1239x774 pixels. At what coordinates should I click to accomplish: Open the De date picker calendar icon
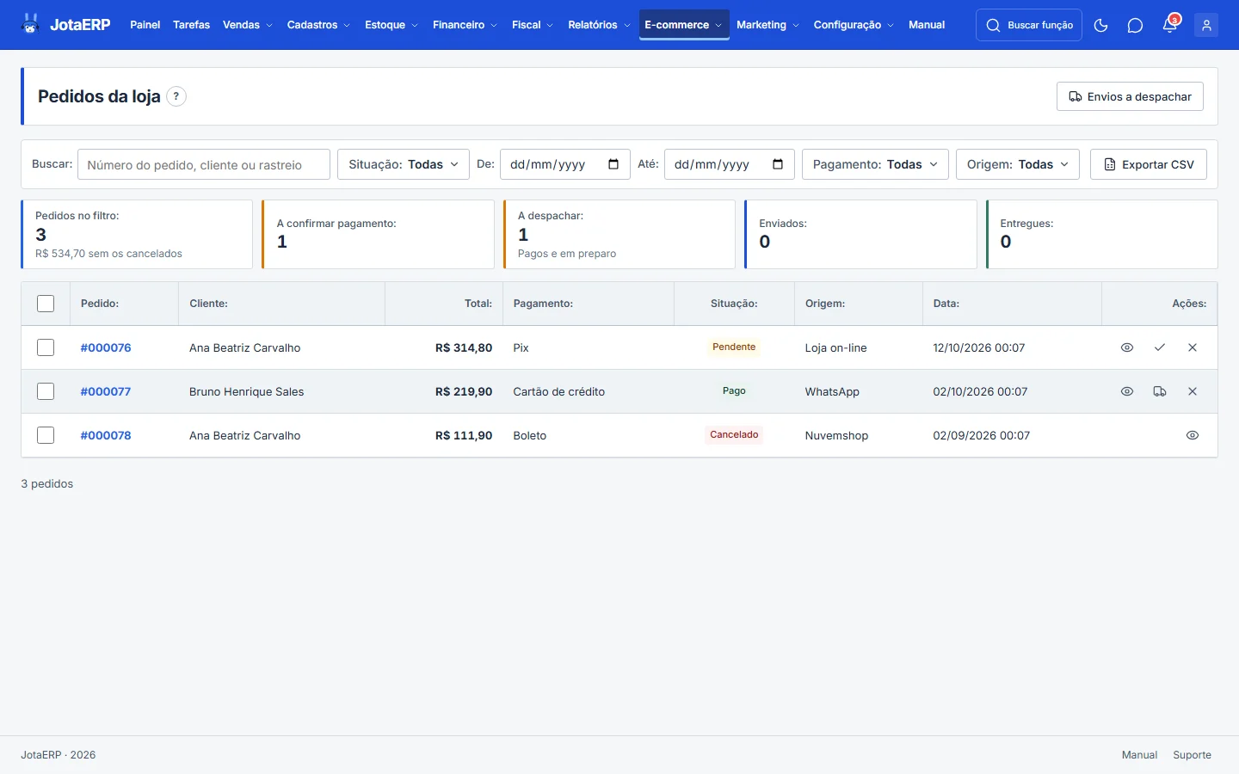tap(613, 164)
